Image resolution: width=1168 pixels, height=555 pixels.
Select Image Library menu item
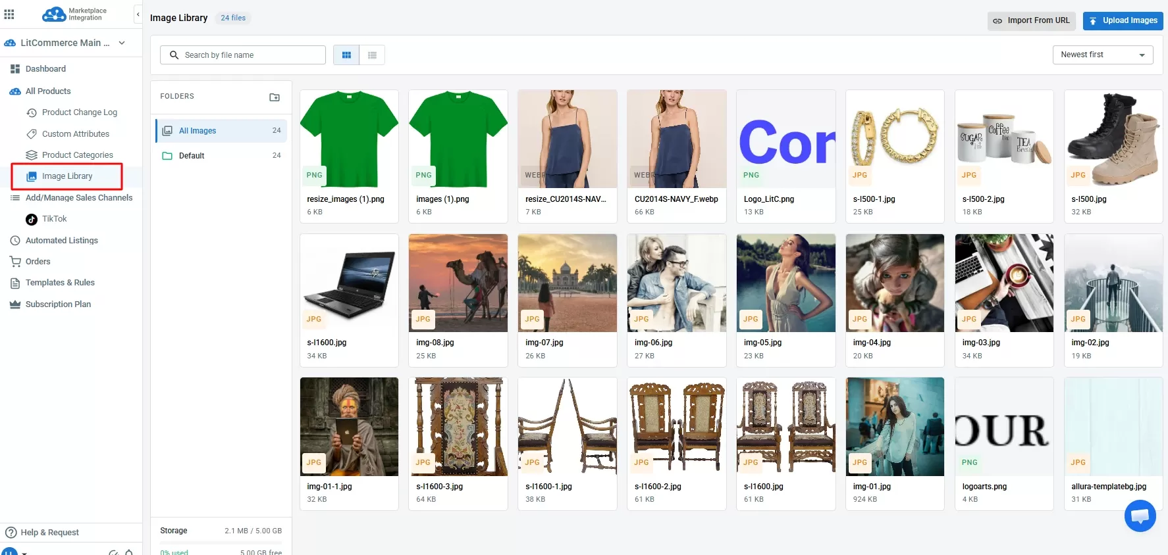coord(66,176)
